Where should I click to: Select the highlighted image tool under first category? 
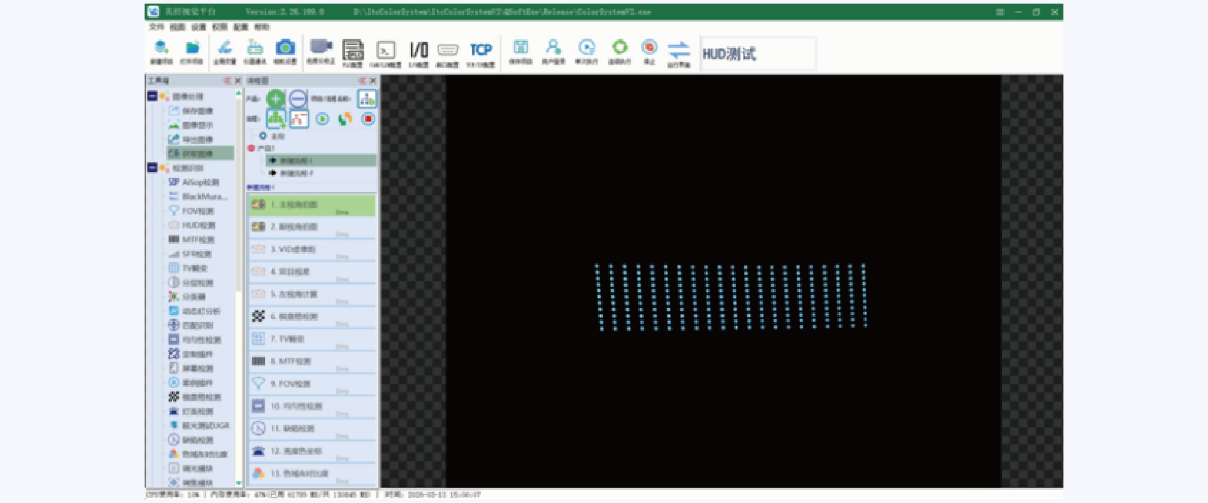200,153
